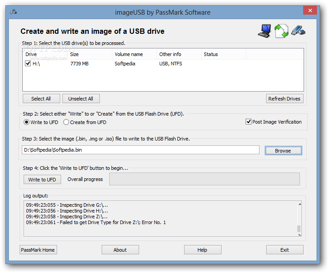
Task: Select the '7739 MB' size cell
Action: (79, 64)
